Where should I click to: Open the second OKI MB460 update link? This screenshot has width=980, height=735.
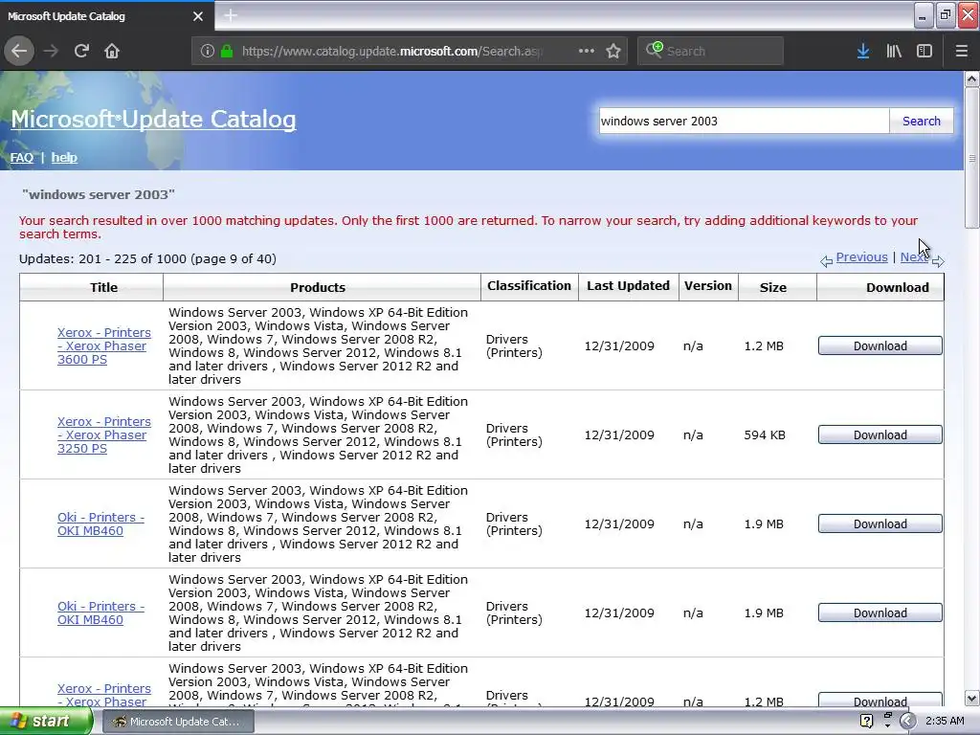[x=100, y=613]
